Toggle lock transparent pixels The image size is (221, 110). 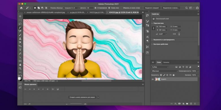tap(161, 75)
